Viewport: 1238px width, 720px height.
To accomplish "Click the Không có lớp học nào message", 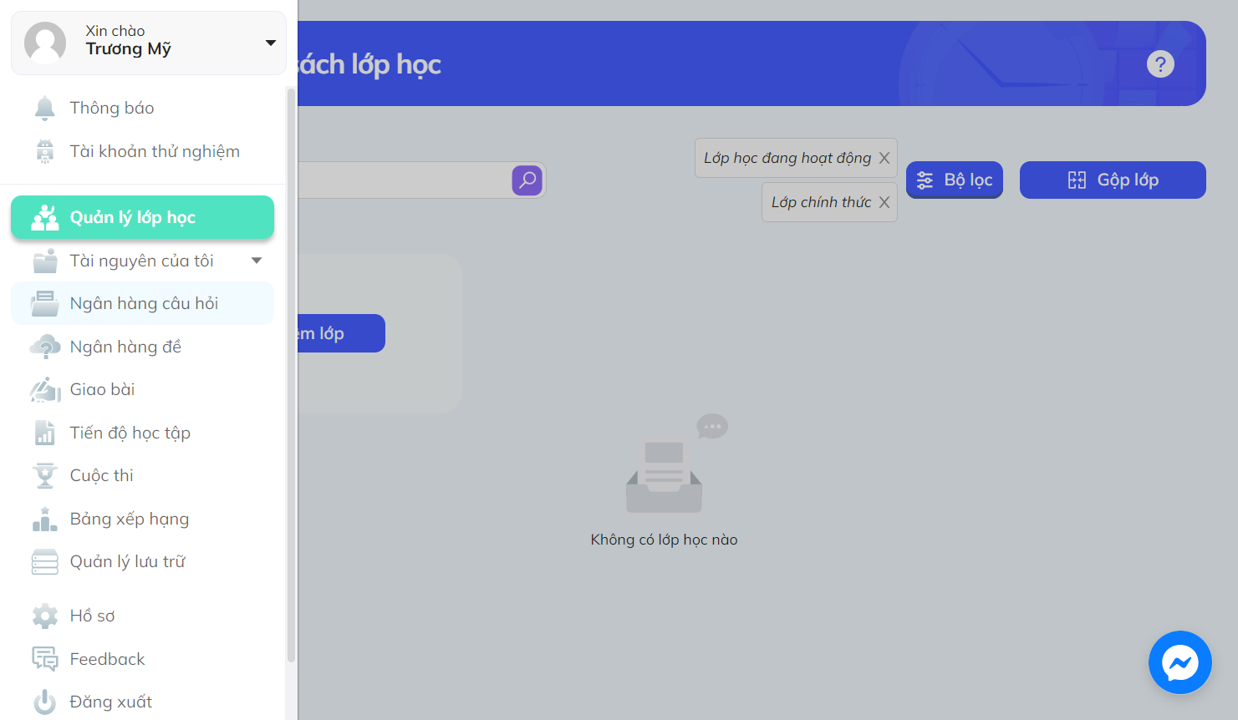I will pyautogui.click(x=664, y=540).
